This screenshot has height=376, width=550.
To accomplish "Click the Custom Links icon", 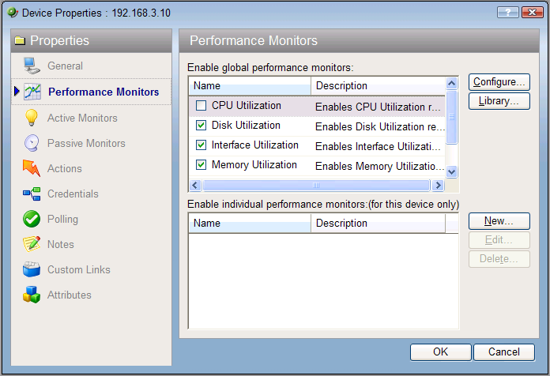I will point(32,269).
